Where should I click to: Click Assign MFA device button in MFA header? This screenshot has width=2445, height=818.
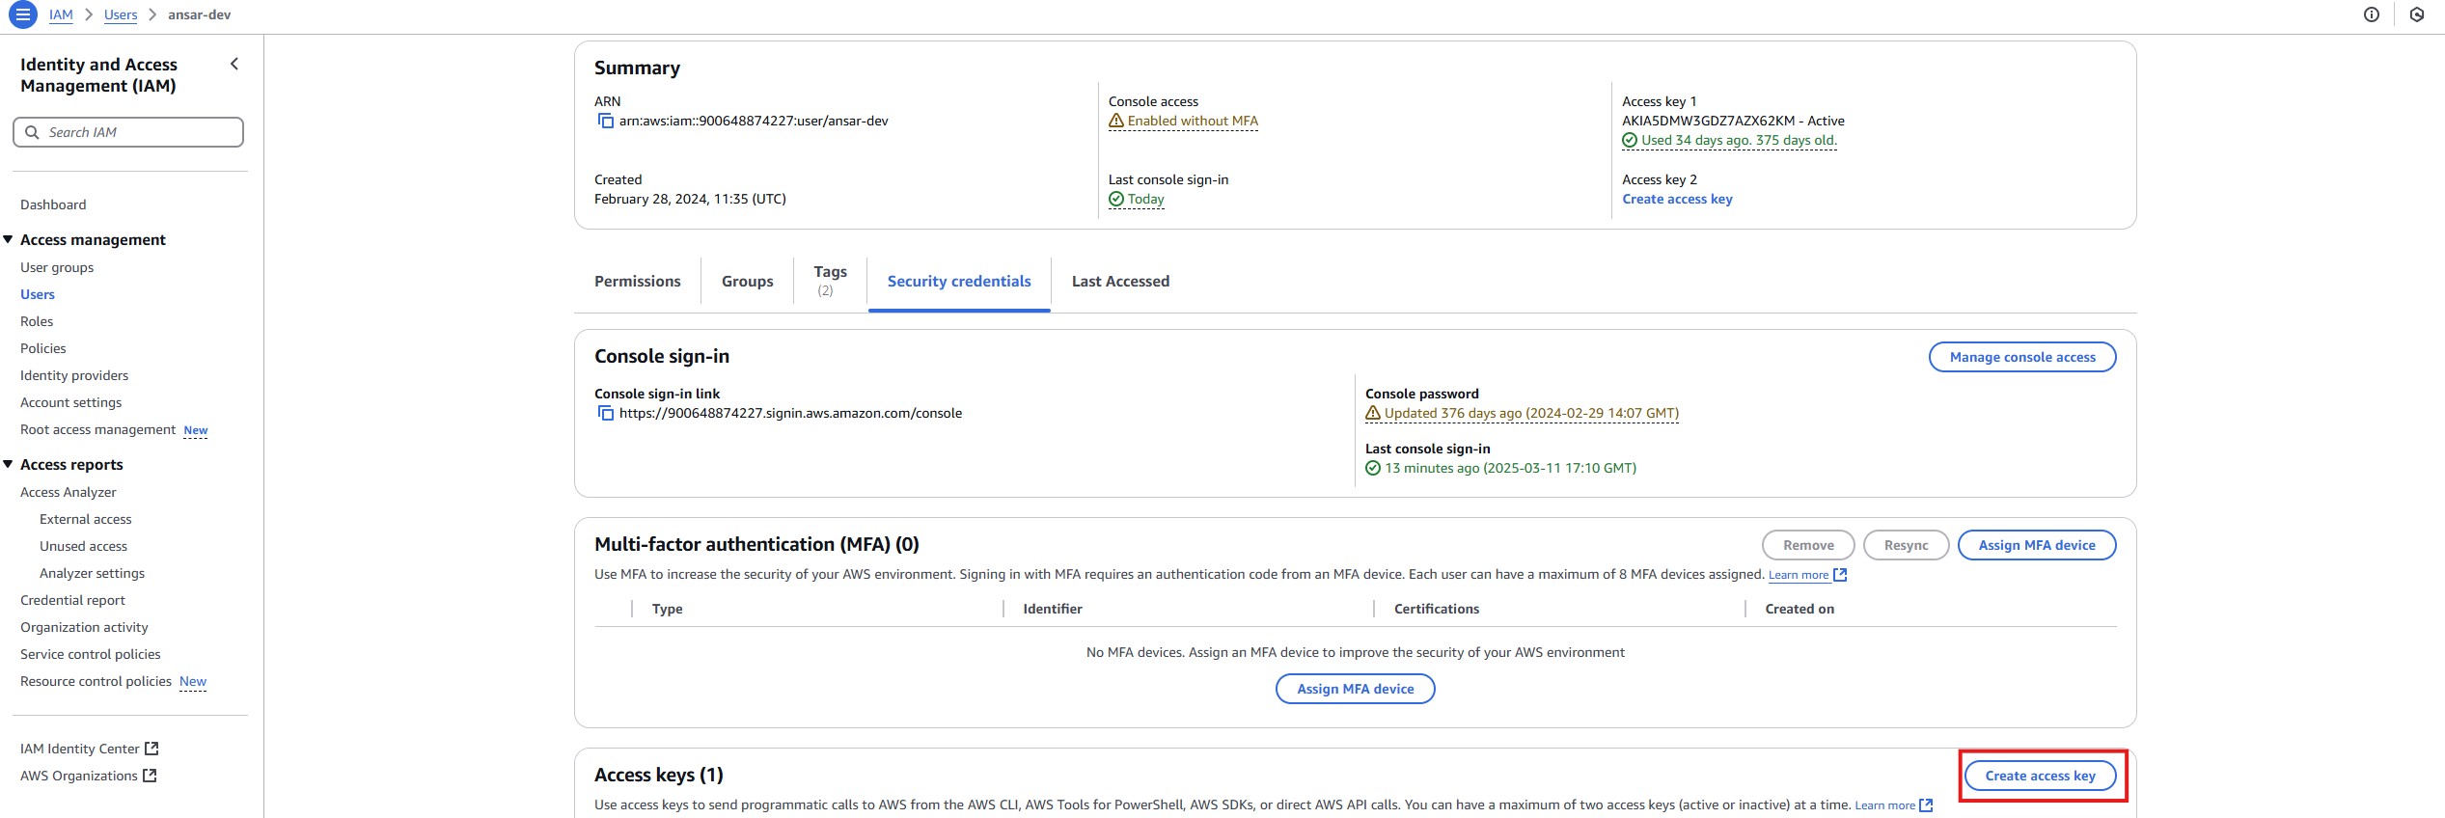point(2037,545)
